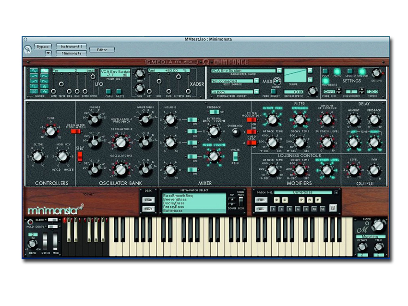Open the Parameter Name dropdown
The width and height of the screenshot is (408, 306).
279,71
